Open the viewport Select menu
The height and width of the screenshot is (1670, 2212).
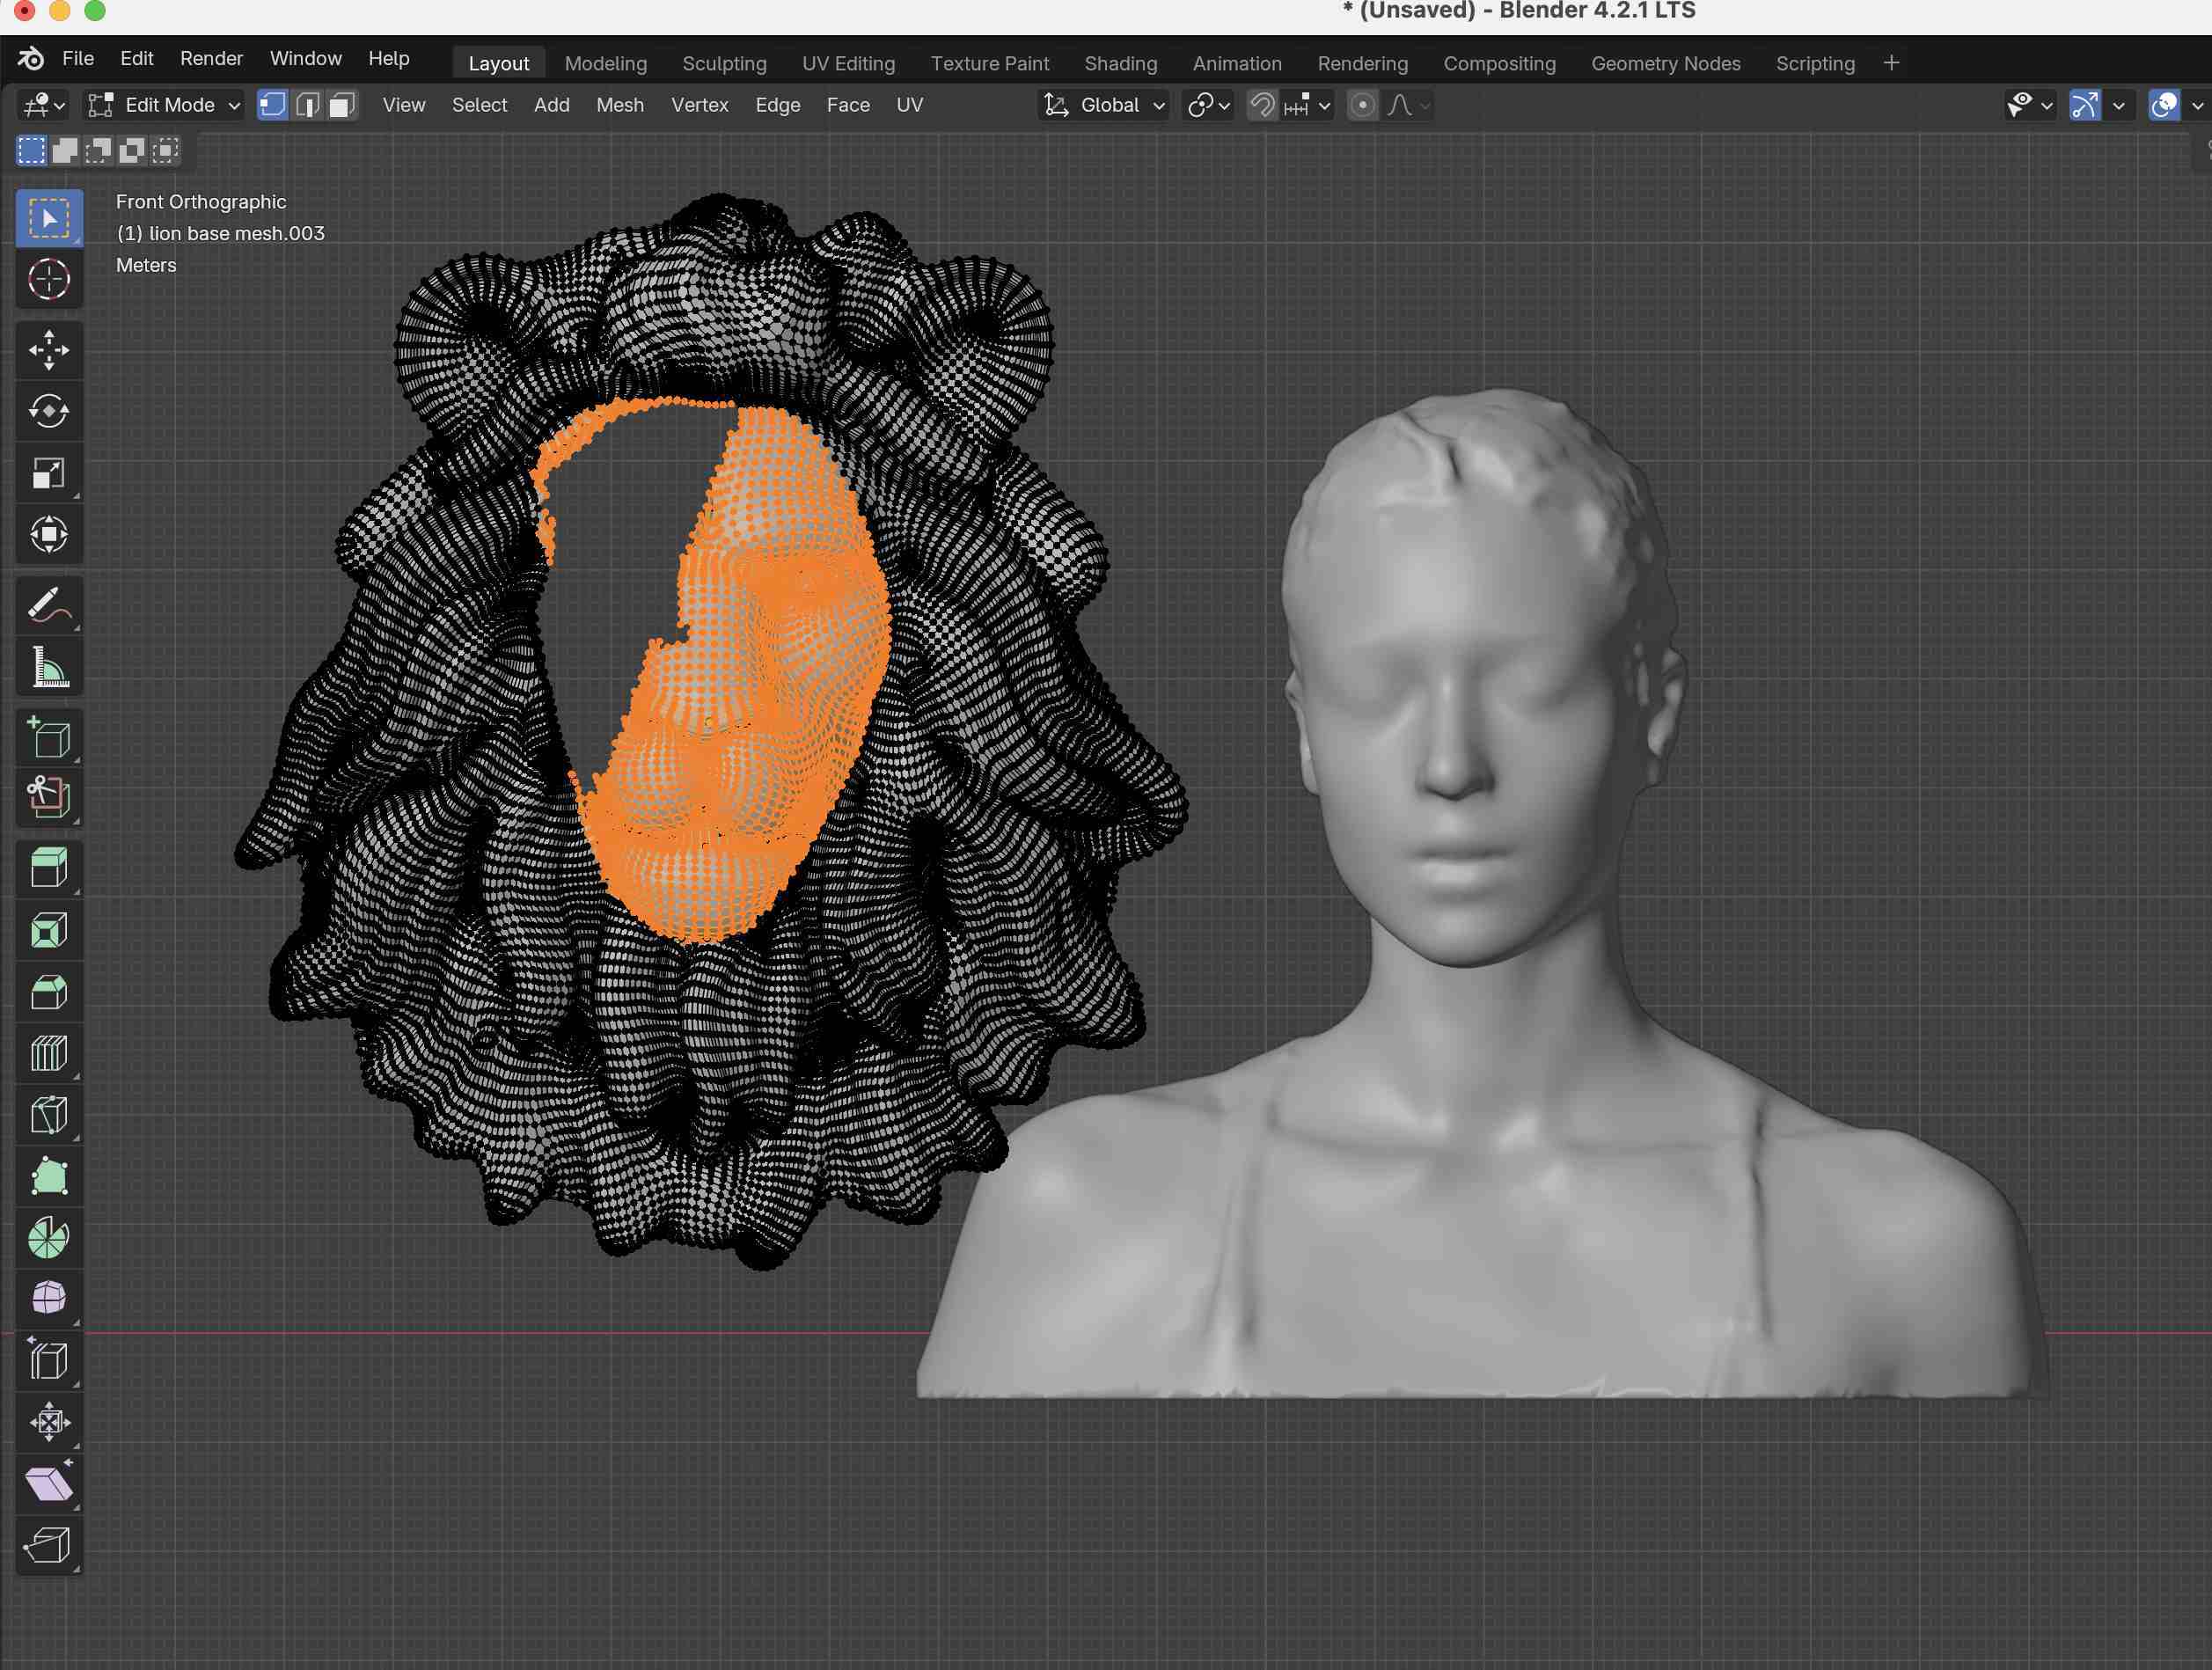click(x=479, y=105)
